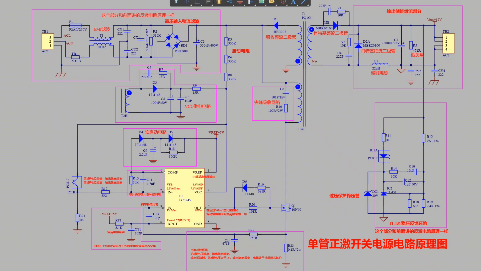This screenshot has height=271, width=481.
Task: Select the title 单管正激开关电源电路原理图
Action: (377, 244)
